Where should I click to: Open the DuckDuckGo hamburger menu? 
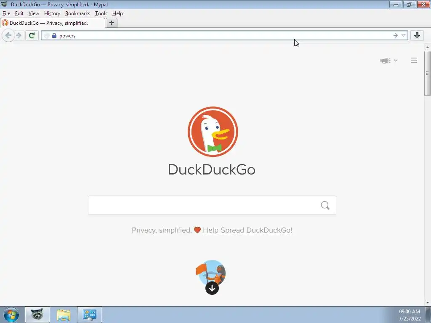(414, 60)
